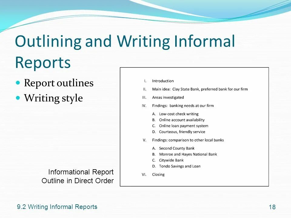The image size is (291, 218).
Task: Click the bullet marker beside Writing style
Action: [x=18, y=97]
